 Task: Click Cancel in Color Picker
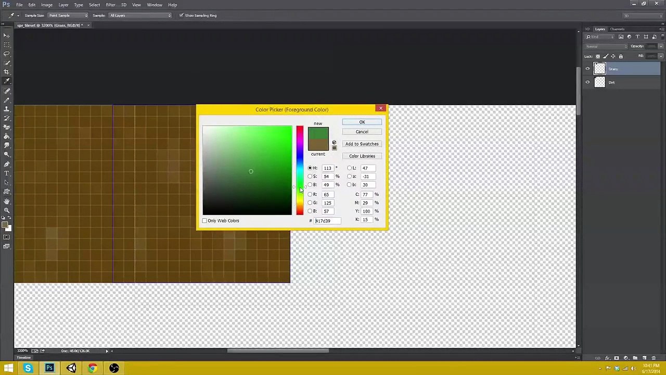(x=362, y=132)
